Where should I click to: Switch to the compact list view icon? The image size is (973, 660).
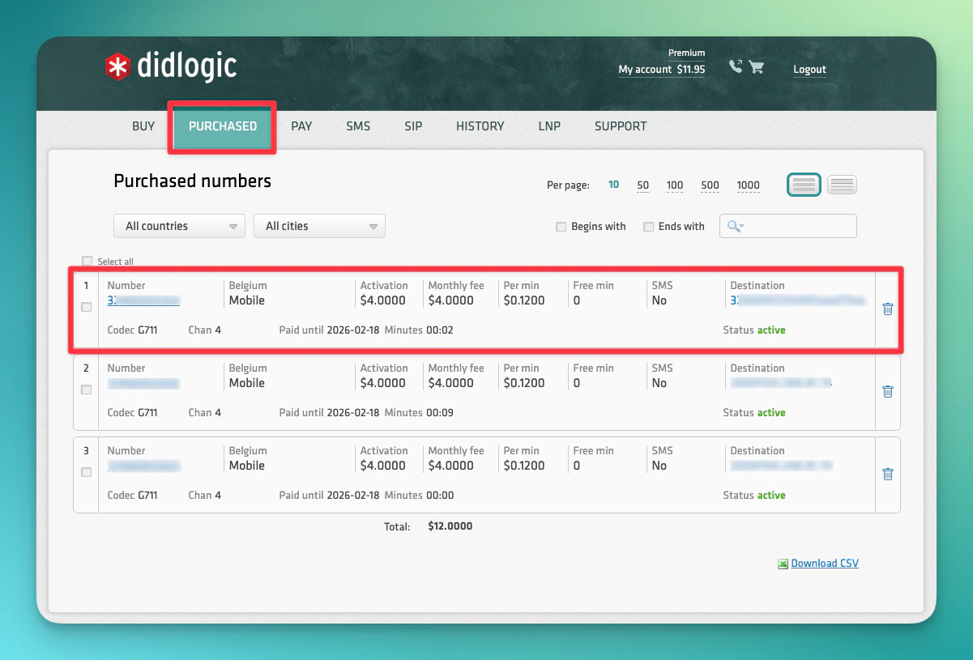842,185
